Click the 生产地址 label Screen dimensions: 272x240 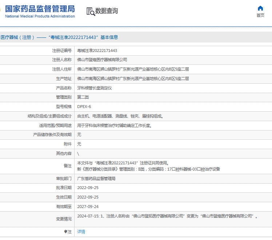[x=64, y=79]
